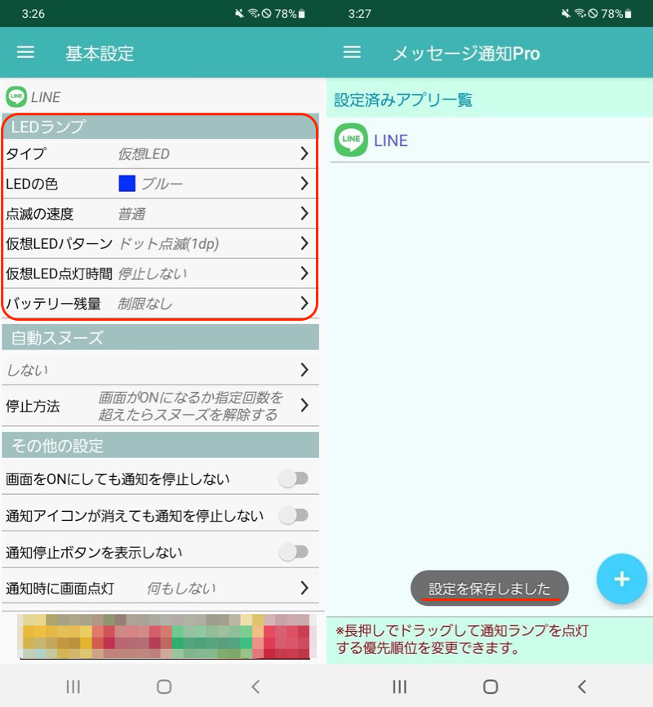Tap the blue plus floating button
Viewport: 653px width, 707px height.
pos(621,579)
